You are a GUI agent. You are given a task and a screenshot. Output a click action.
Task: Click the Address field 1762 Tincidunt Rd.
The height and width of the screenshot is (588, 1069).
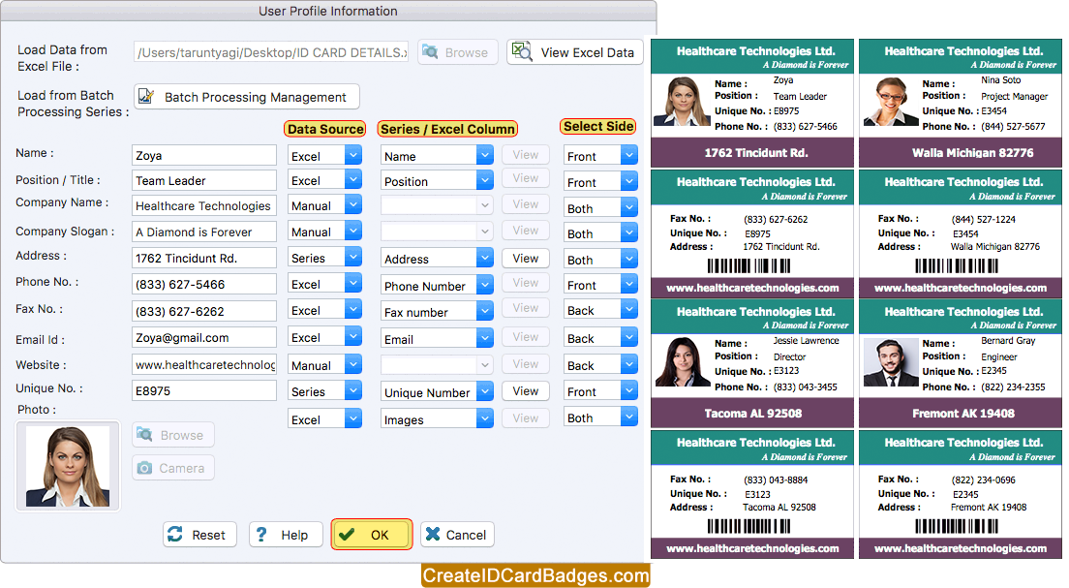coord(204,258)
